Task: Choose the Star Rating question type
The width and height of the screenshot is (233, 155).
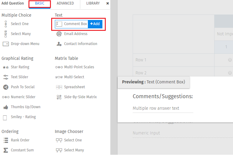Action: 20,67
